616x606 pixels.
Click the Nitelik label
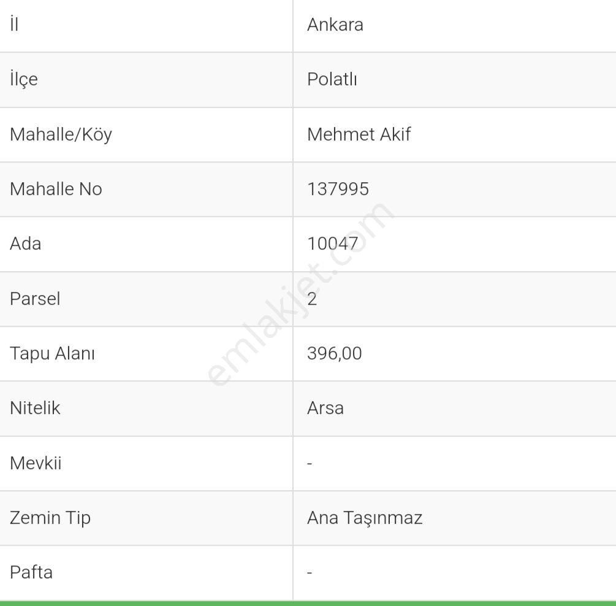click(x=35, y=408)
